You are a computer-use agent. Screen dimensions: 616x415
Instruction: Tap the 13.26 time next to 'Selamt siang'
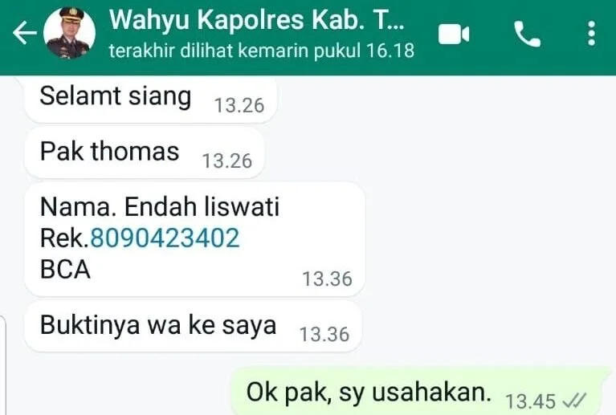[239, 106]
